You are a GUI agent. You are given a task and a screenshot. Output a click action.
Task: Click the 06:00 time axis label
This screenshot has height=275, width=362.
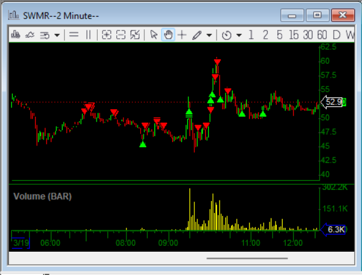[50, 243]
